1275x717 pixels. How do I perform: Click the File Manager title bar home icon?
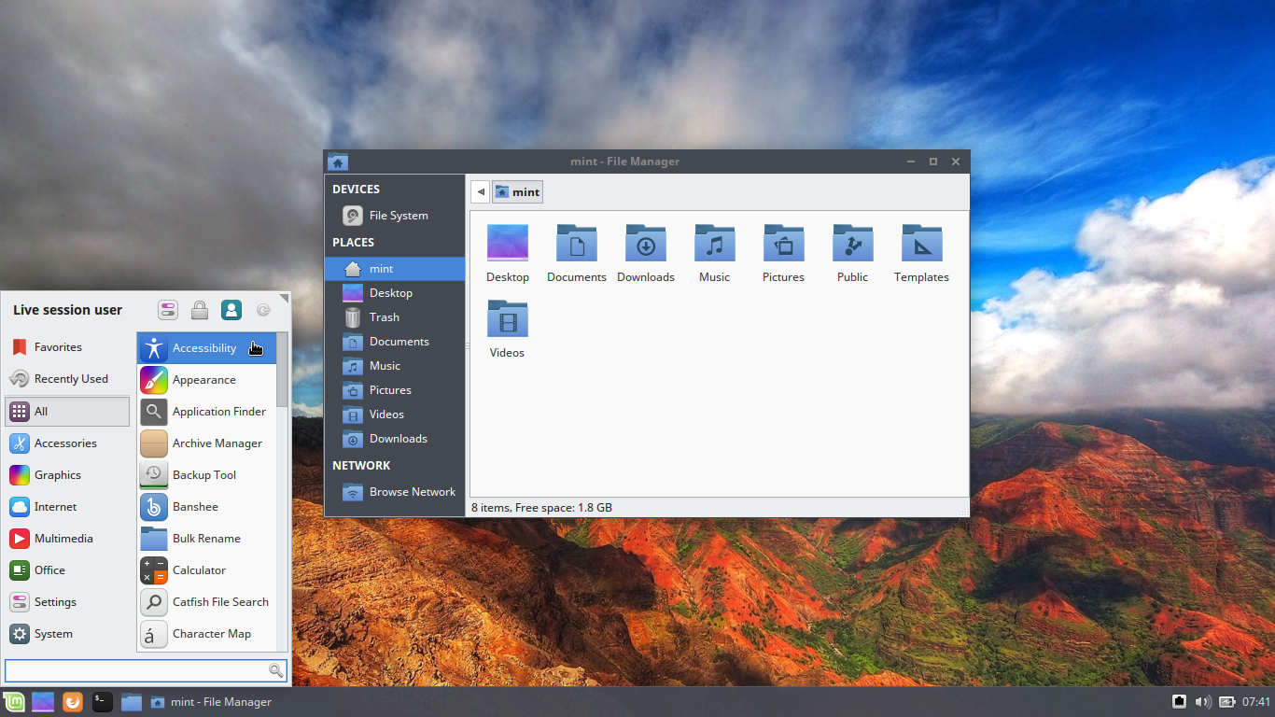338,162
